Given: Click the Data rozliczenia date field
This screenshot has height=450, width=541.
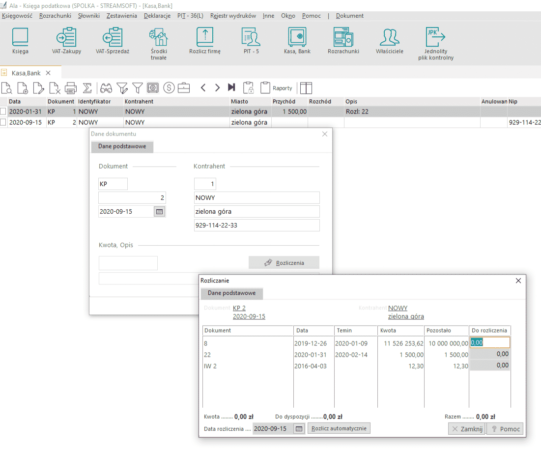Looking at the screenshot, I should coord(273,428).
